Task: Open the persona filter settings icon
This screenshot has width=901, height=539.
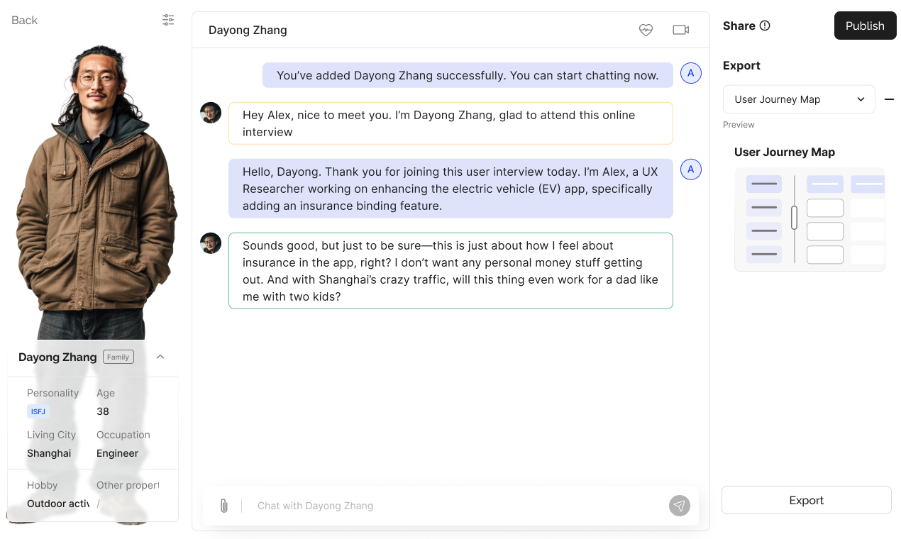Action: tap(167, 20)
